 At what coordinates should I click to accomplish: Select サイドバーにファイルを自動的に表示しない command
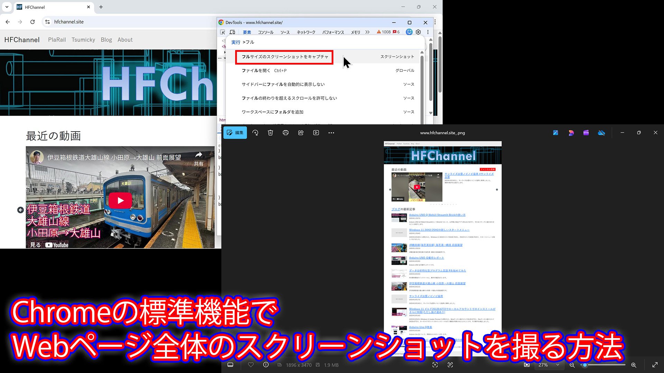click(x=323, y=84)
